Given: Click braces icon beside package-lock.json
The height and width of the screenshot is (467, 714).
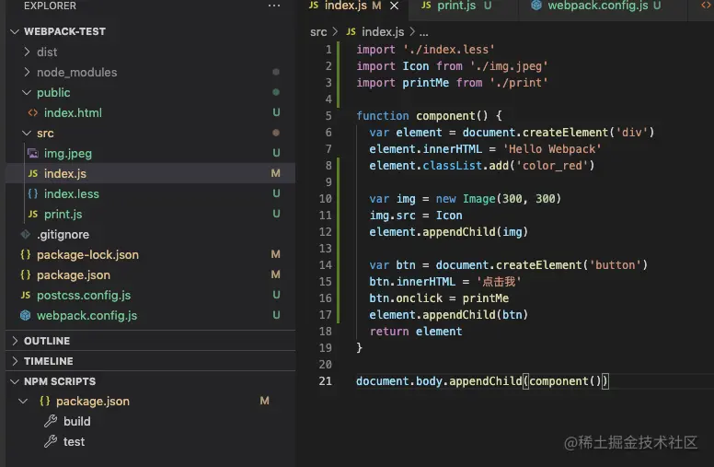Looking at the screenshot, I should coord(26,254).
